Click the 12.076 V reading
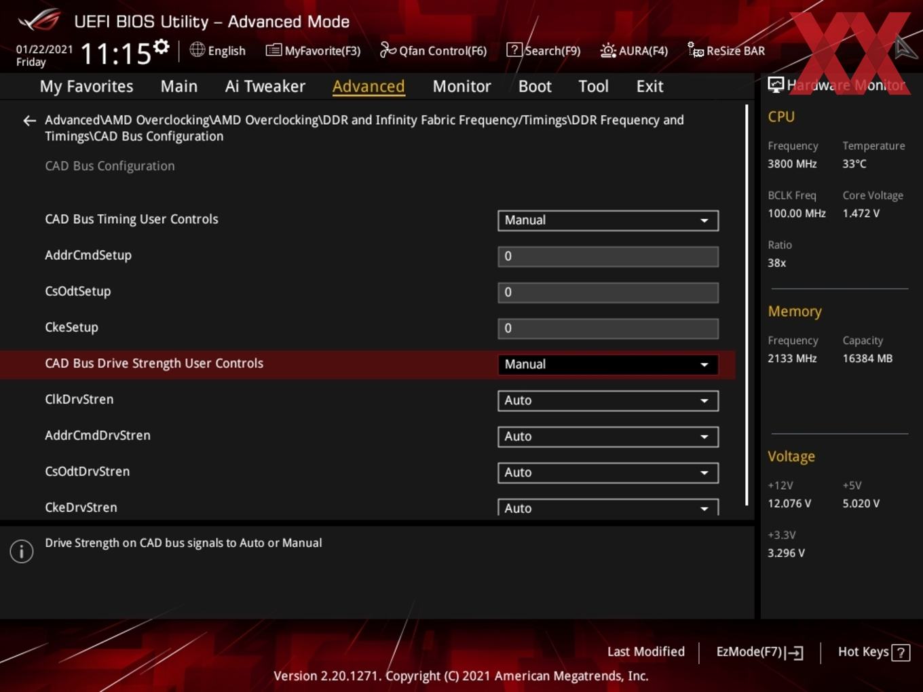 (x=789, y=503)
